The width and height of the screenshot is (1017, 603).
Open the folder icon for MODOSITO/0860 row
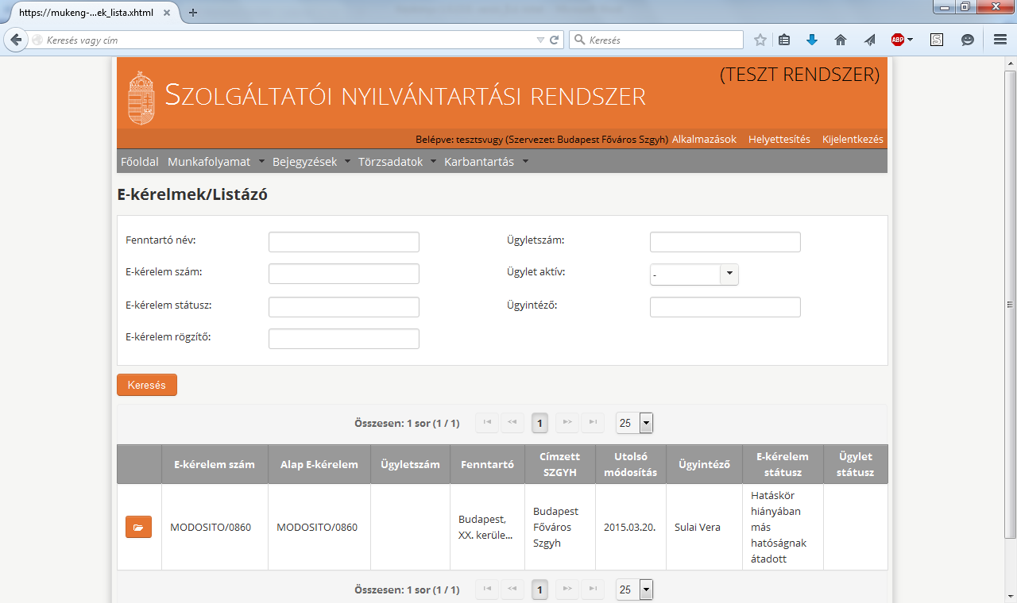(138, 527)
